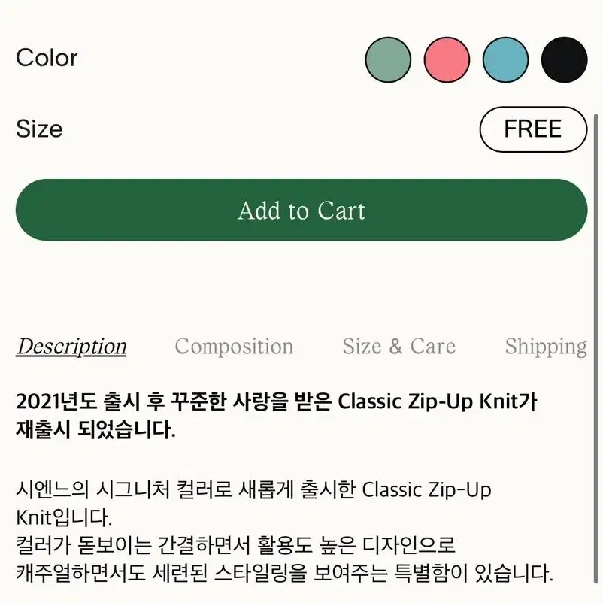Click the bold line 재출시 되었습니다.
Screen dimensions: 603x603
coord(95,429)
